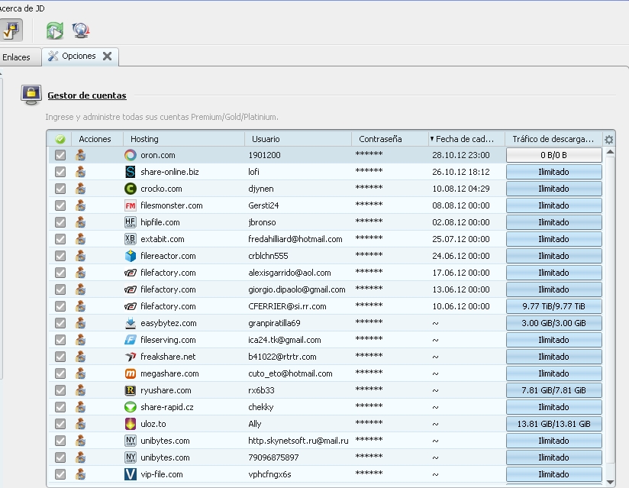Sort by the Hosting column header
Viewport: 629px width, 488px height.
(x=184, y=139)
